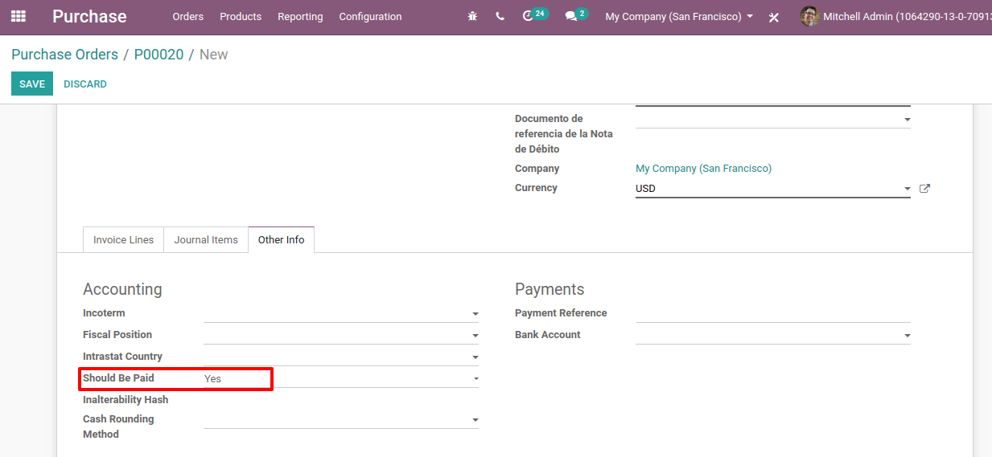Viewport: 992px width, 457px height.
Task: Switch to the Journal Items tab
Action: coord(206,239)
